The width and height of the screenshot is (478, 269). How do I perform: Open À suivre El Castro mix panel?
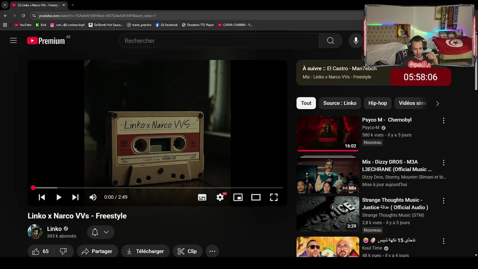click(x=343, y=72)
